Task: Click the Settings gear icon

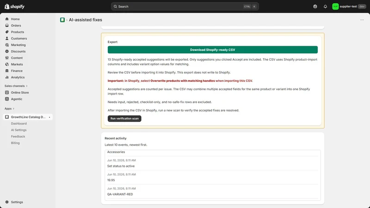Action: [x=7, y=202]
